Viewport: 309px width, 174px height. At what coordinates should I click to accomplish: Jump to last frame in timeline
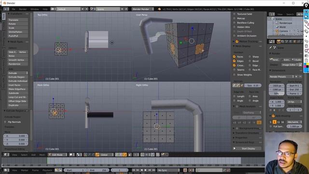tap(154, 170)
